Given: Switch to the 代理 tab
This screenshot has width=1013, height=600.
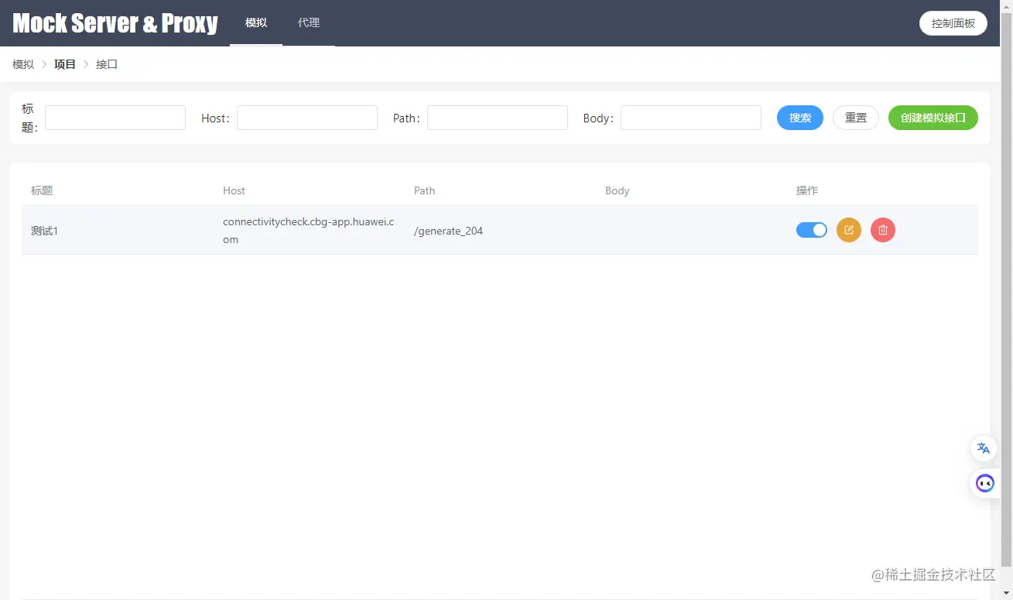Looking at the screenshot, I should pyautogui.click(x=309, y=23).
